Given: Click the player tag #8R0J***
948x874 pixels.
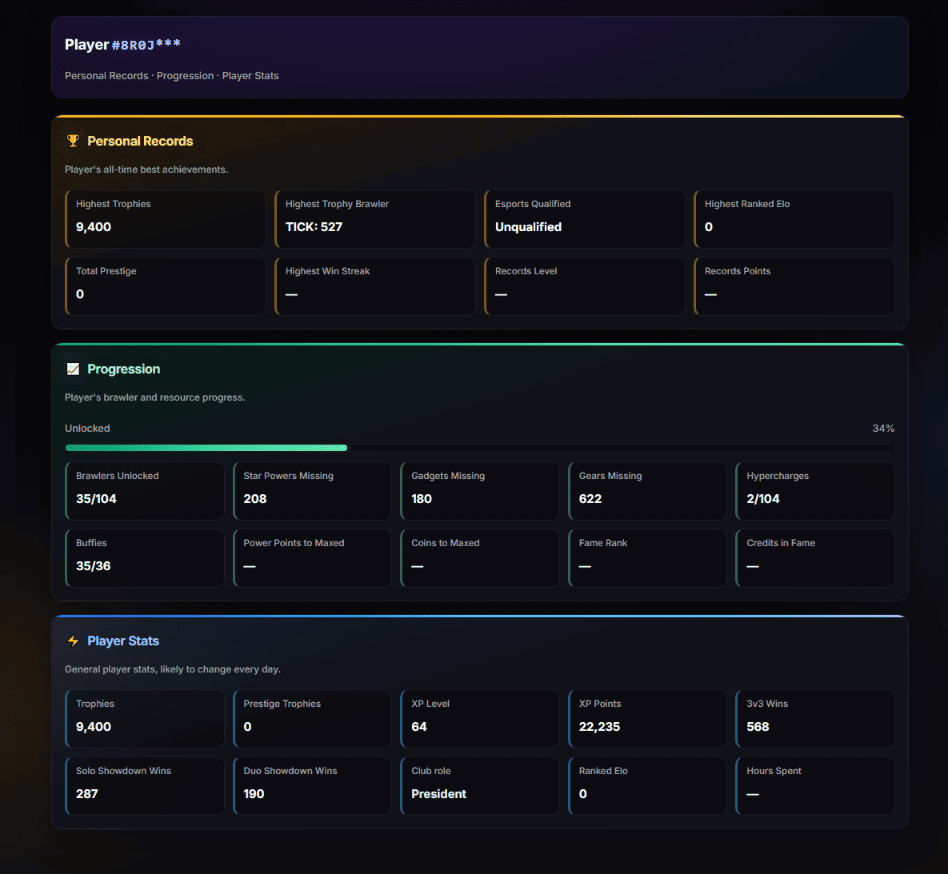Looking at the screenshot, I should click(146, 45).
